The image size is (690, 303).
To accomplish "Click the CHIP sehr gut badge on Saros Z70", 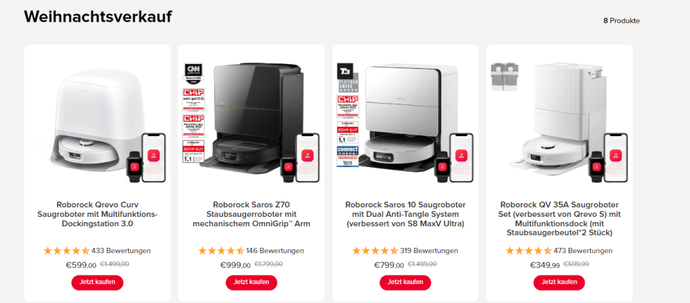I will (x=193, y=100).
